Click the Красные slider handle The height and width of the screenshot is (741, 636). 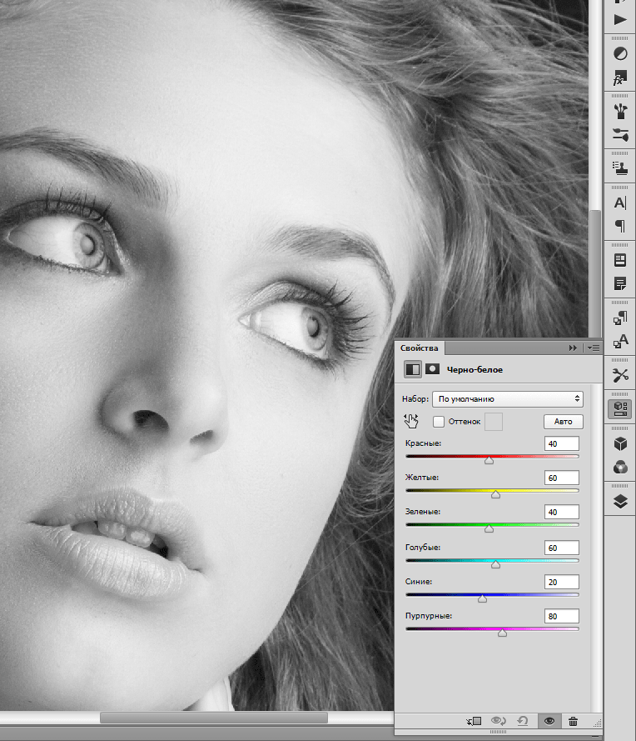tap(489, 459)
